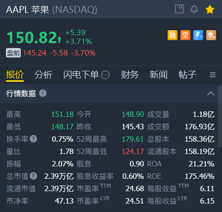Click the yellow 融 margin badge
Viewport: 222px width, 212px height.
(173, 35)
